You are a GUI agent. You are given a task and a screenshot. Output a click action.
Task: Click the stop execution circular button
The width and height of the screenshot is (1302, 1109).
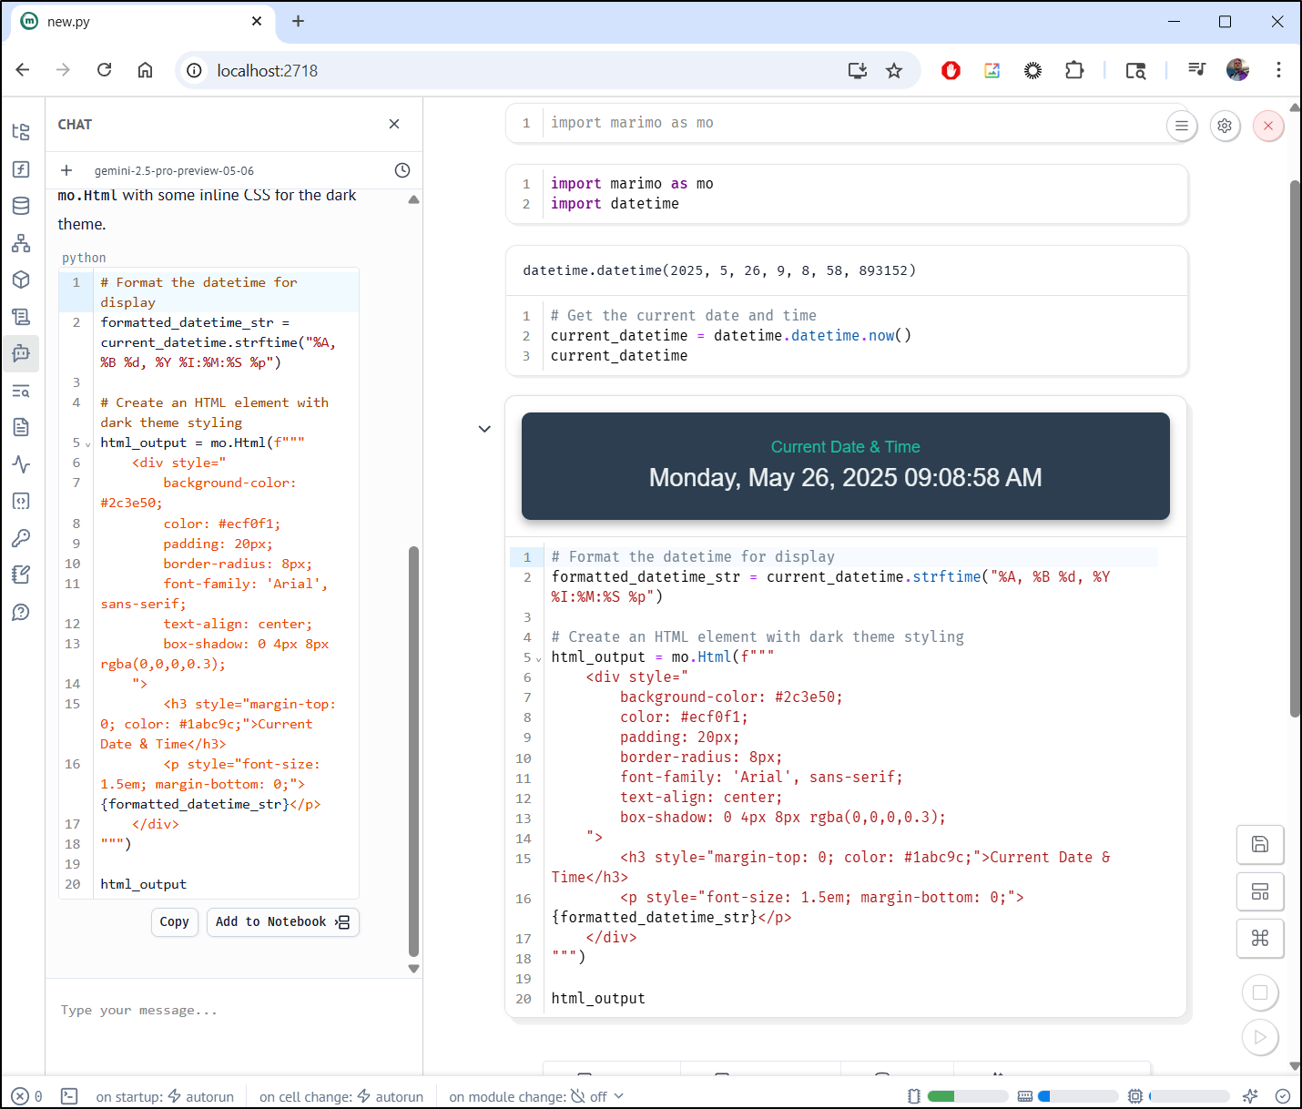1260,992
